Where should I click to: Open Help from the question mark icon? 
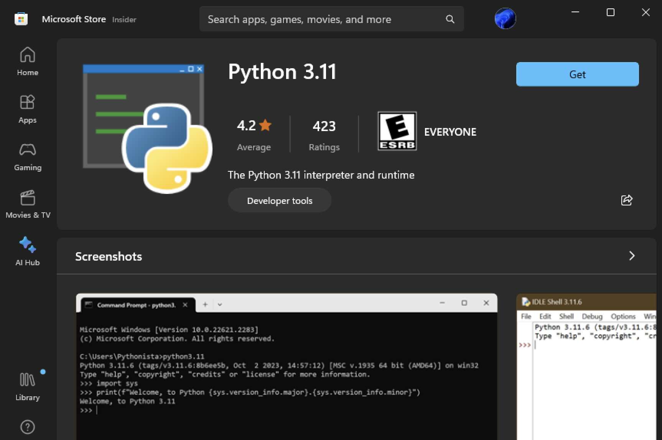(28, 427)
